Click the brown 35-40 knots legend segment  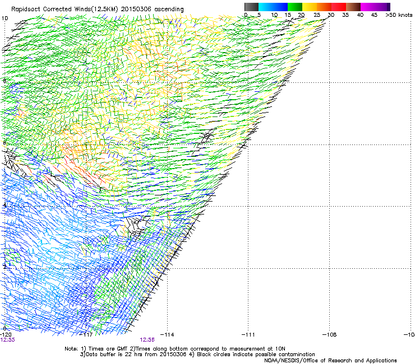[x=353, y=7]
